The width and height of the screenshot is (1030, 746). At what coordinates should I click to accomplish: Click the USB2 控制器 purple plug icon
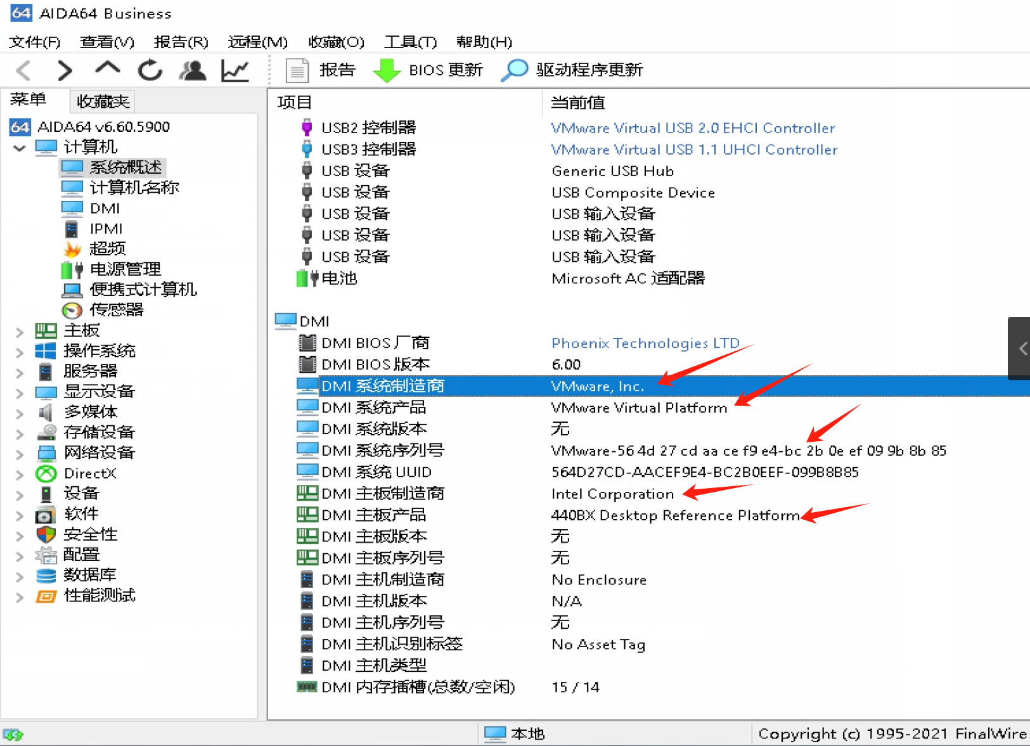(307, 127)
